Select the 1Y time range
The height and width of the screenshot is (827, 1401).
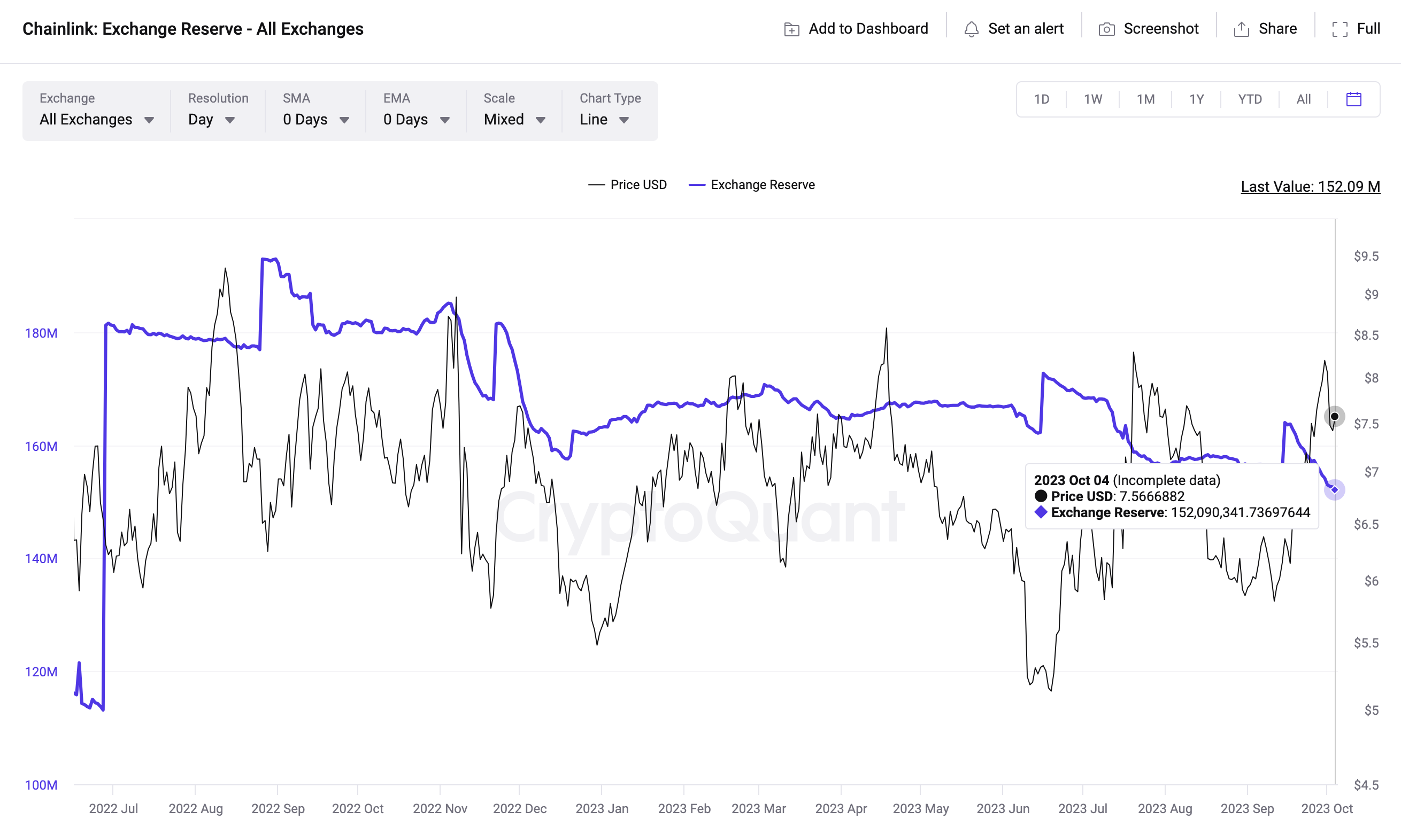click(x=1196, y=99)
